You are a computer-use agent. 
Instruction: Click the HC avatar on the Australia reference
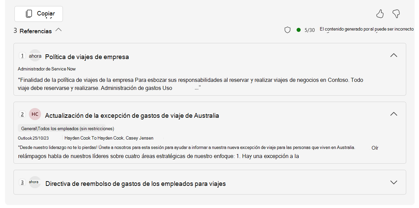pos(35,114)
